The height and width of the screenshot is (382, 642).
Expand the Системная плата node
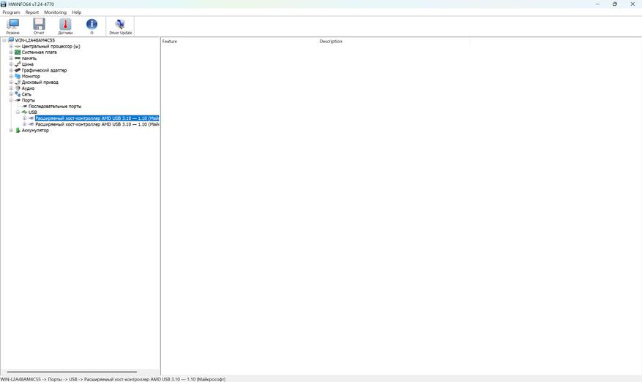click(x=11, y=53)
